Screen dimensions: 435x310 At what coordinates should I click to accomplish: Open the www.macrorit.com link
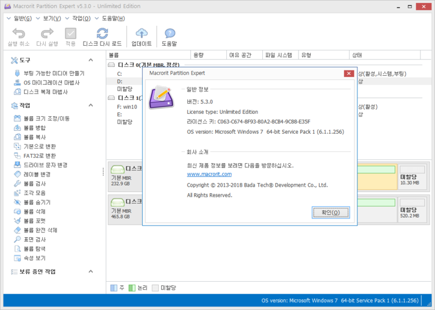pyautogui.click(x=209, y=174)
